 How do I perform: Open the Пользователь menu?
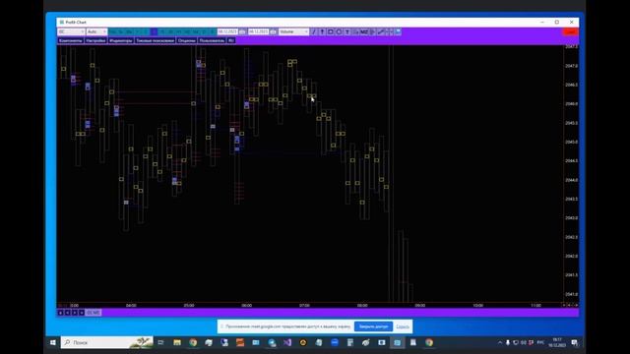pos(212,40)
